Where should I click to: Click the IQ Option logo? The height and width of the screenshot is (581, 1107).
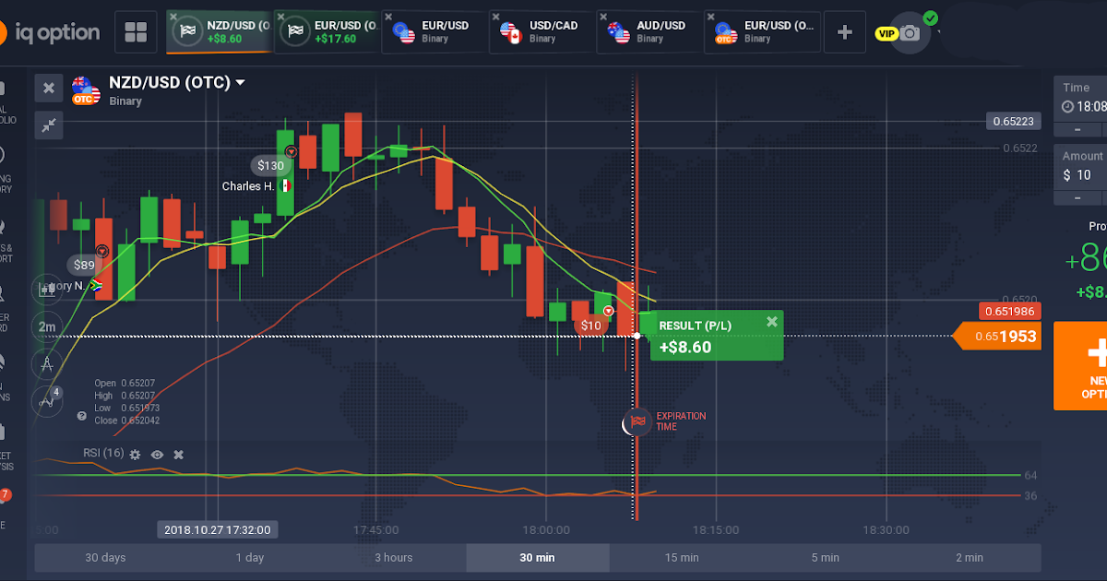coord(50,33)
